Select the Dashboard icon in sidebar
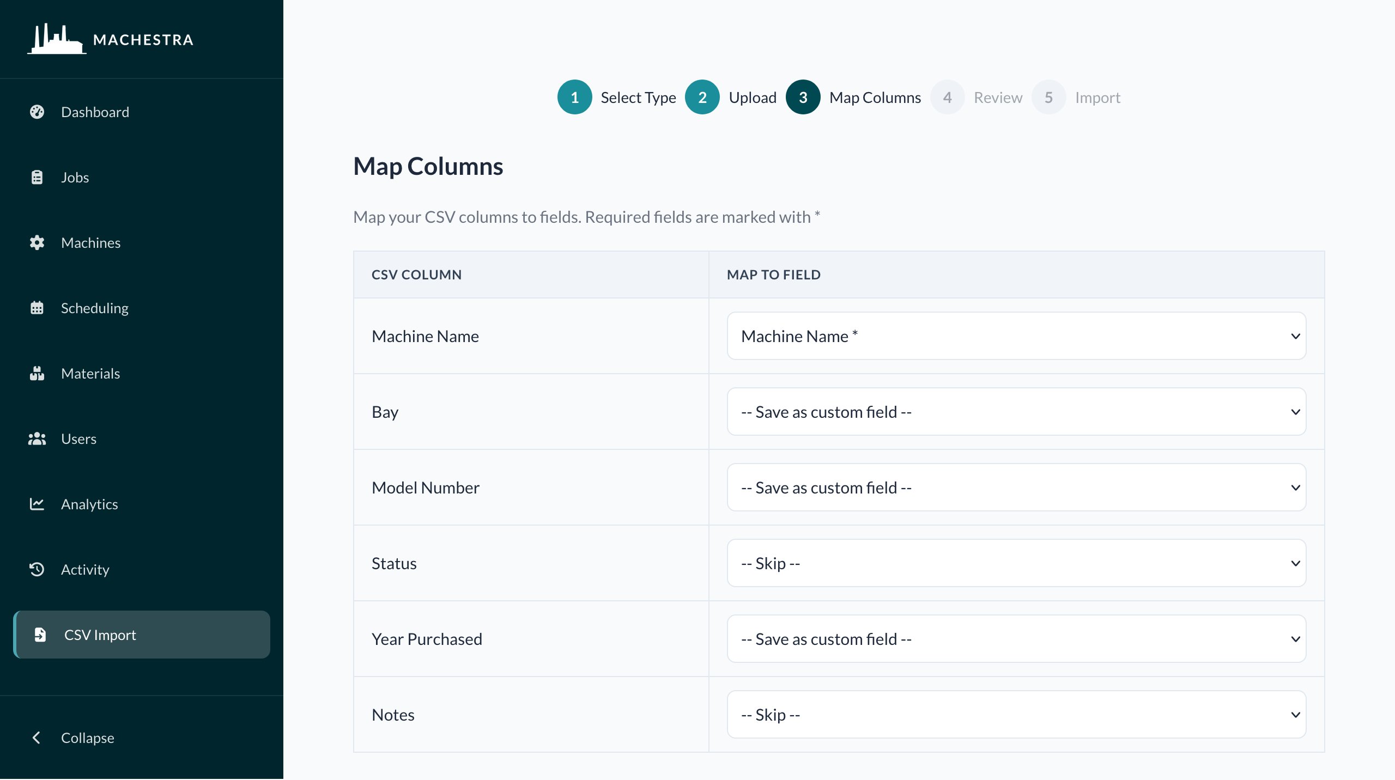This screenshot has height=780, width=1395. 37,112
